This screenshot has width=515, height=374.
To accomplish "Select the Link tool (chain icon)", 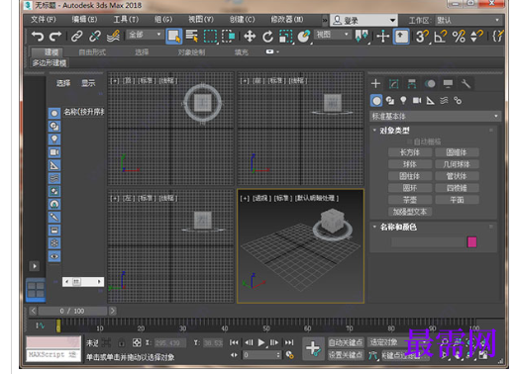I will pyautogui.click(x=76, y=36).
